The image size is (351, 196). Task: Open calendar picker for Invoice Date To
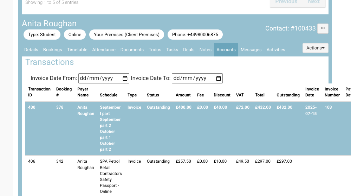[219, 79]
